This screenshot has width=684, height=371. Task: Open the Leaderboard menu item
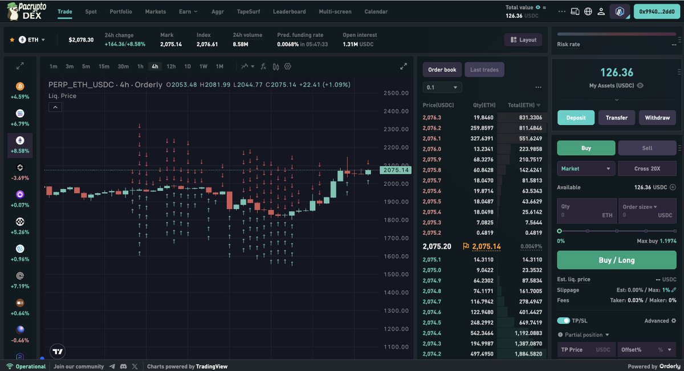point(289,11)
